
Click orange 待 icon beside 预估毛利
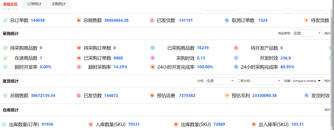[x=227, y=95]
